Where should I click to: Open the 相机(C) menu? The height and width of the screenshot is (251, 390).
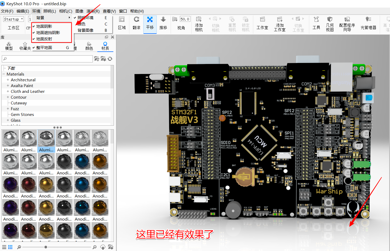[66, 11]
